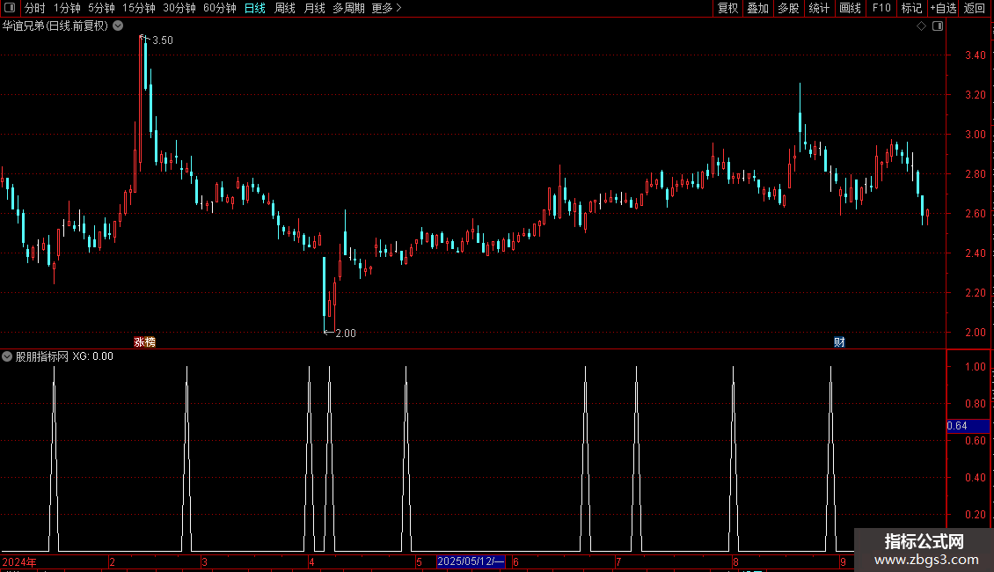Click the 涨榜 event marker
994x572 pixels.
pyautogui.click(x=144, y=341)
